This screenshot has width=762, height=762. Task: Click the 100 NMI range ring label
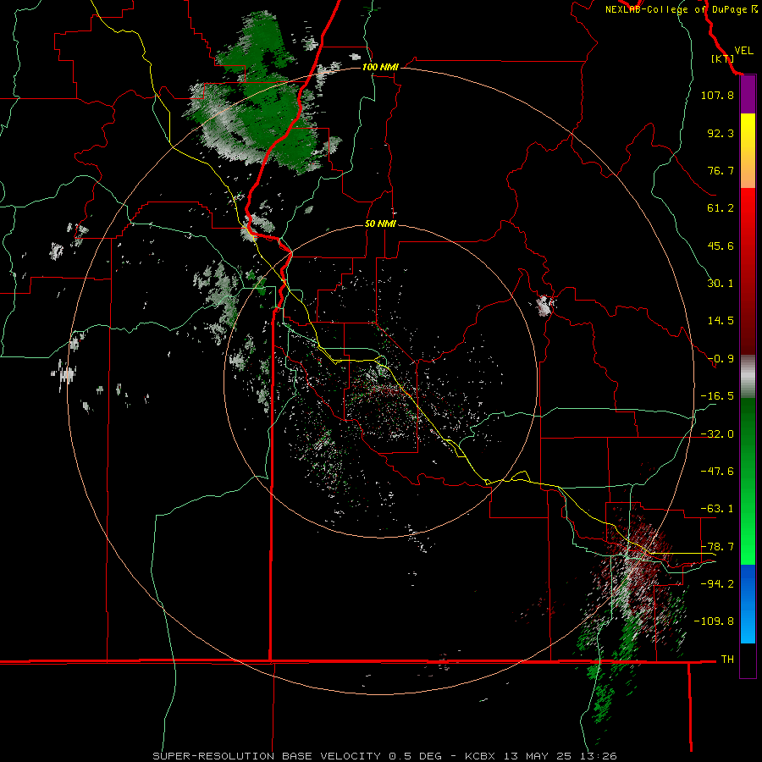pos(380,67)
